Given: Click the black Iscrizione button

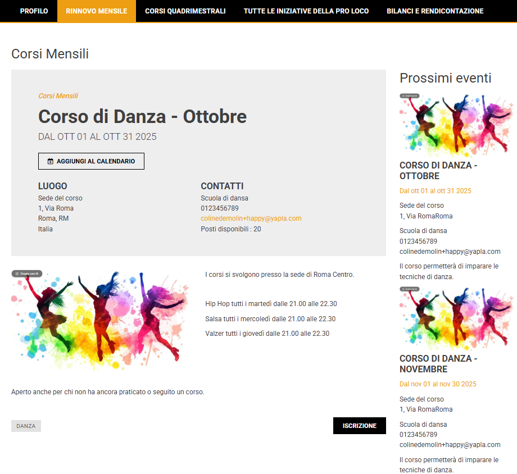Looking at the screenshot, I should point(359,426).
